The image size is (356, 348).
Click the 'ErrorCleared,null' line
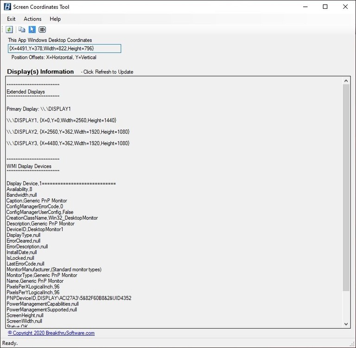tap(23, 241)
